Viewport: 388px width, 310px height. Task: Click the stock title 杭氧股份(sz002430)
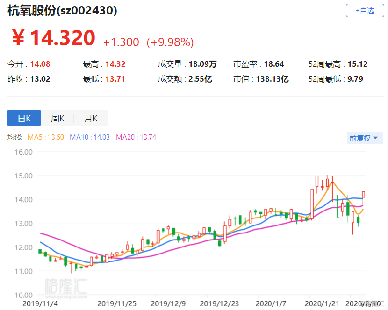(x=62, y=11)
